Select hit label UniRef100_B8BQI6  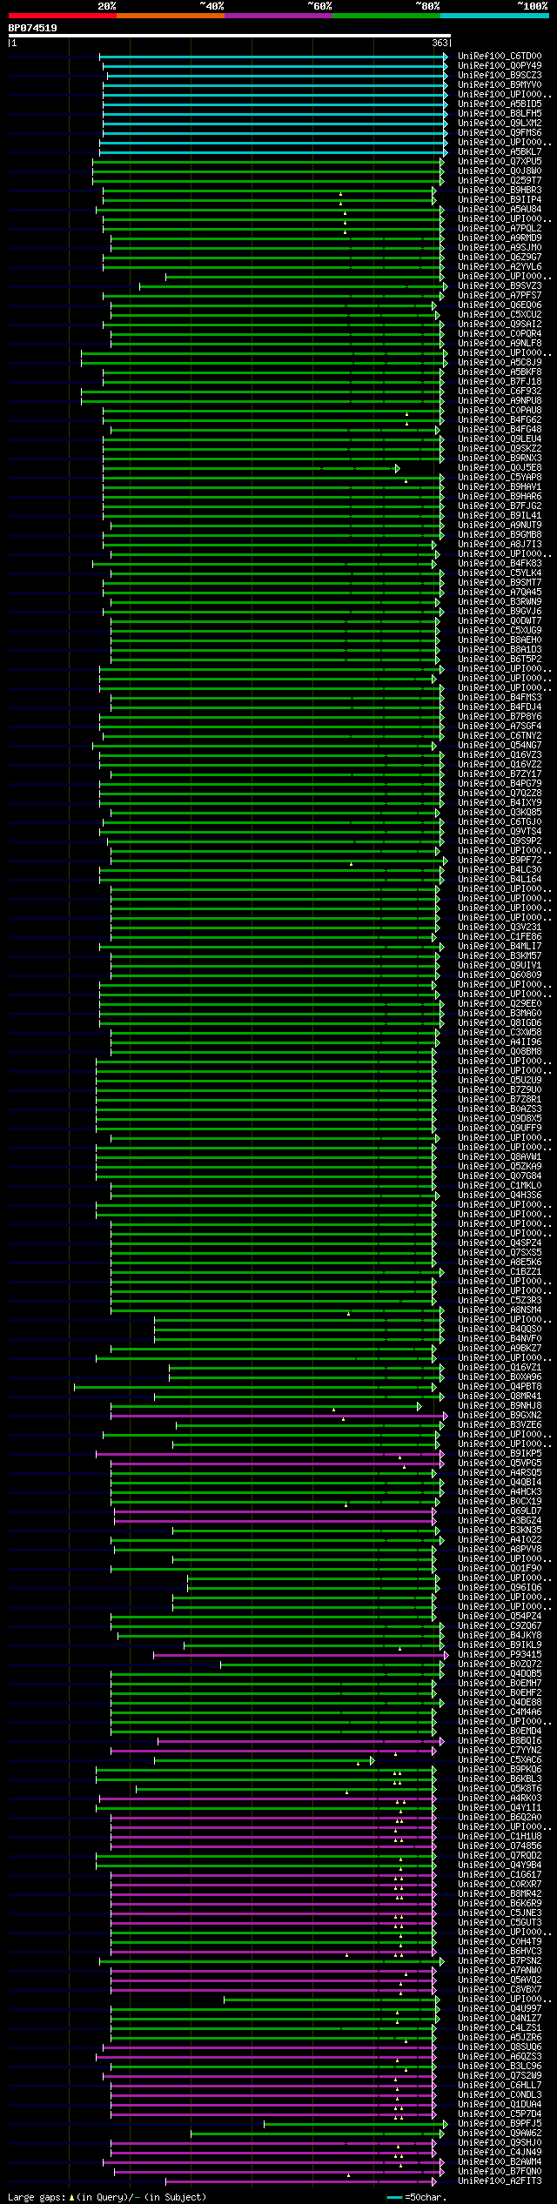point(500,1741)
